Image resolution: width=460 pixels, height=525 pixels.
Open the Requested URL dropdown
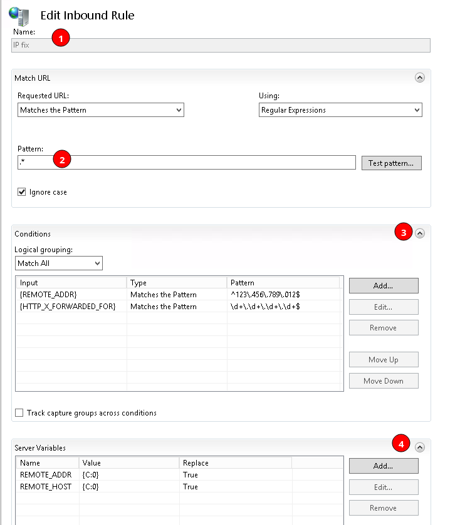[101, 110]
